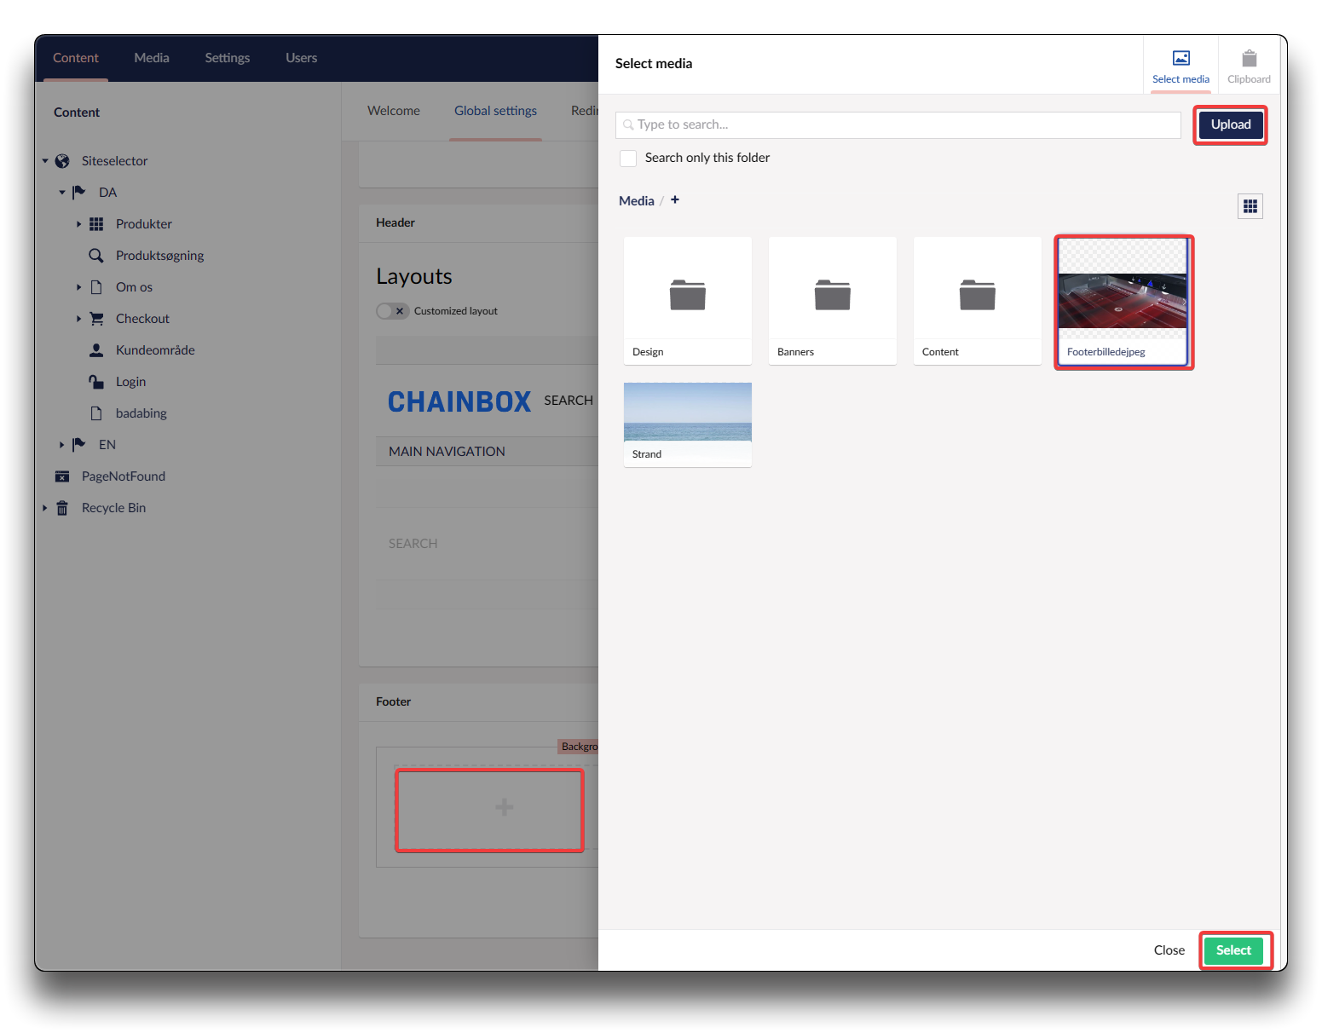Toggle the Customized layout switch
This screenshot has width=1322, height=1033.
392,311
